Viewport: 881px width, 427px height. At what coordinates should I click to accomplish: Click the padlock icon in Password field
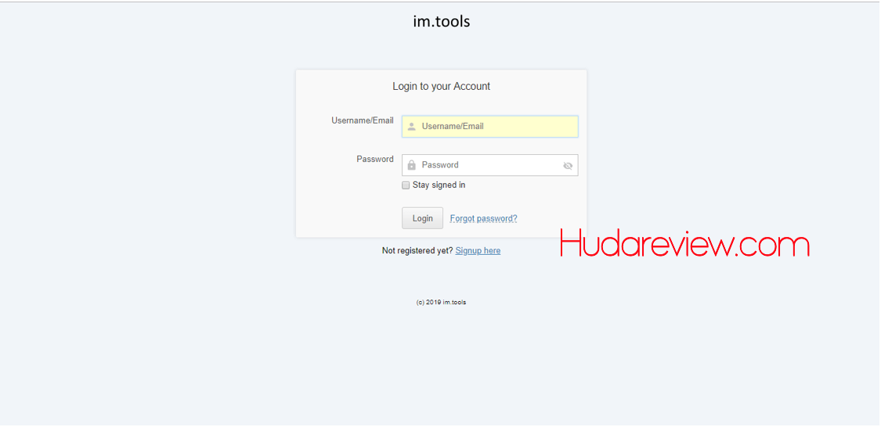[411, 165]
